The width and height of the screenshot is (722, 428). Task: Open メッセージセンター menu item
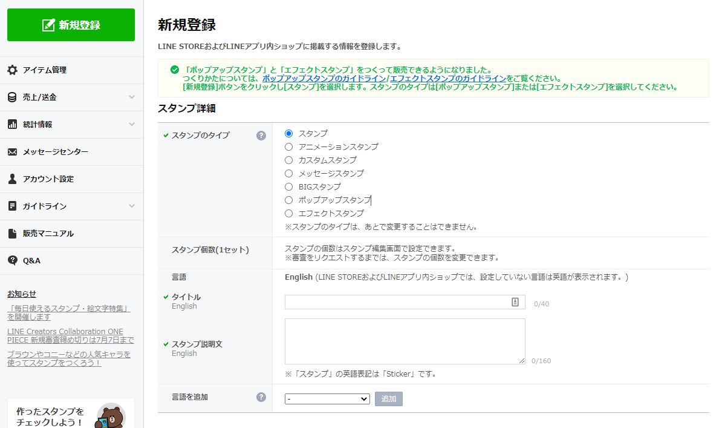[72, 152]
